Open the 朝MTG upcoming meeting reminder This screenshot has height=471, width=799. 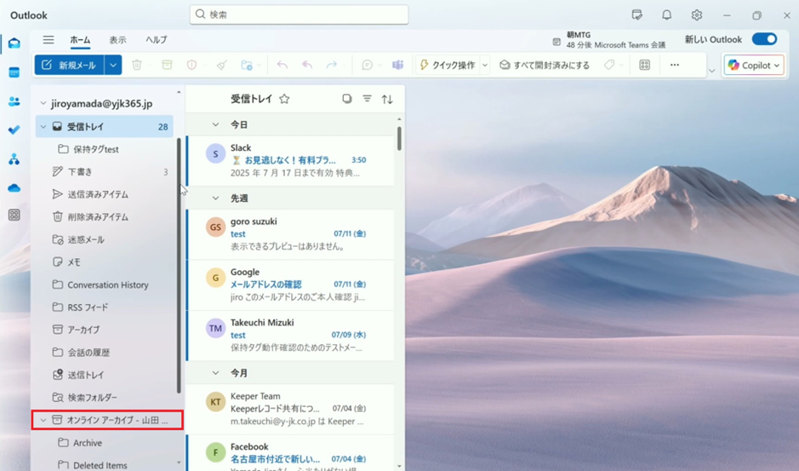[x=609, y=40]
